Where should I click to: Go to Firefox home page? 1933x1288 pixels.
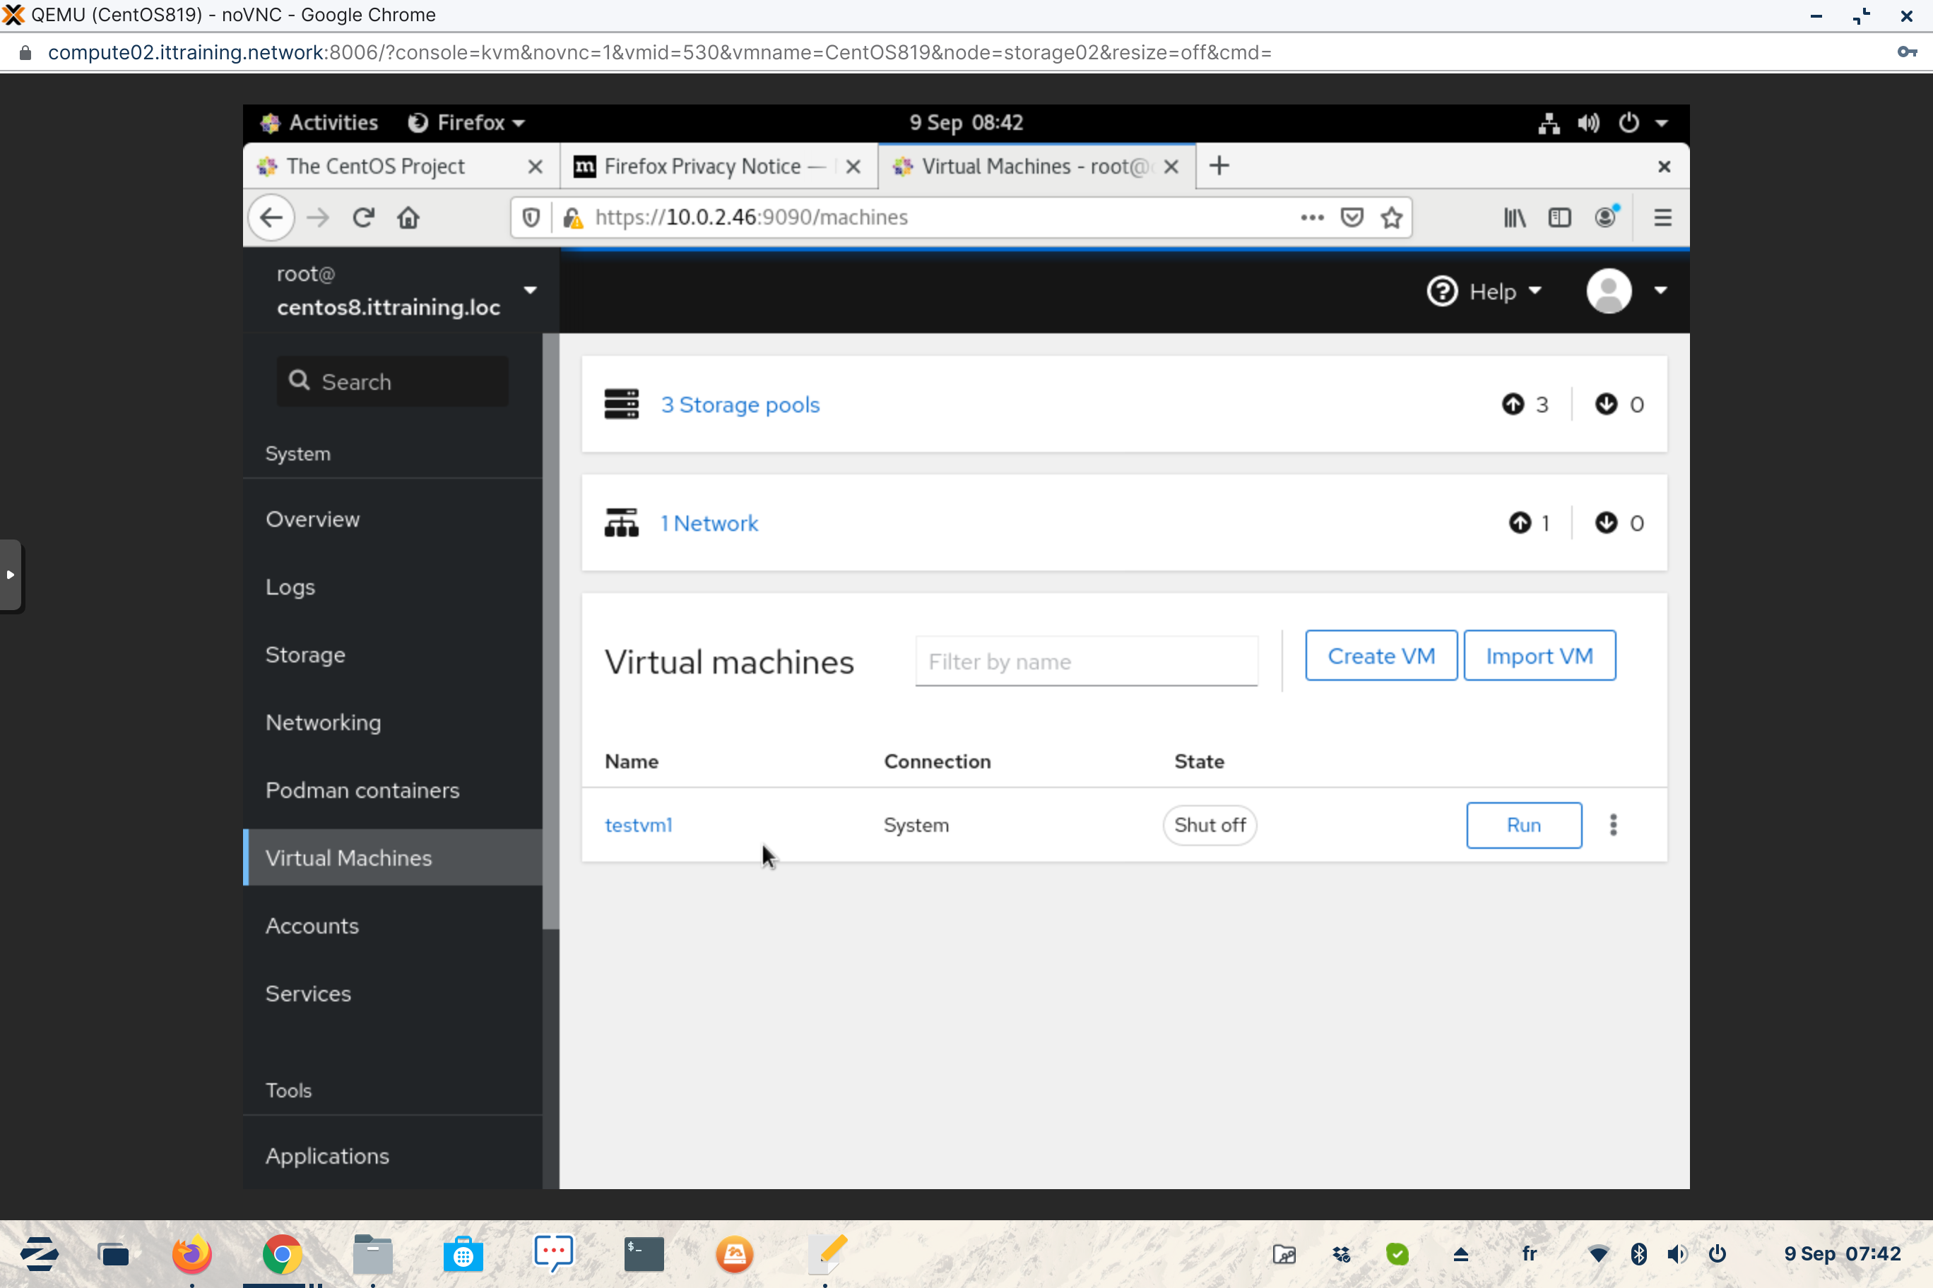(x=408, y=217)
